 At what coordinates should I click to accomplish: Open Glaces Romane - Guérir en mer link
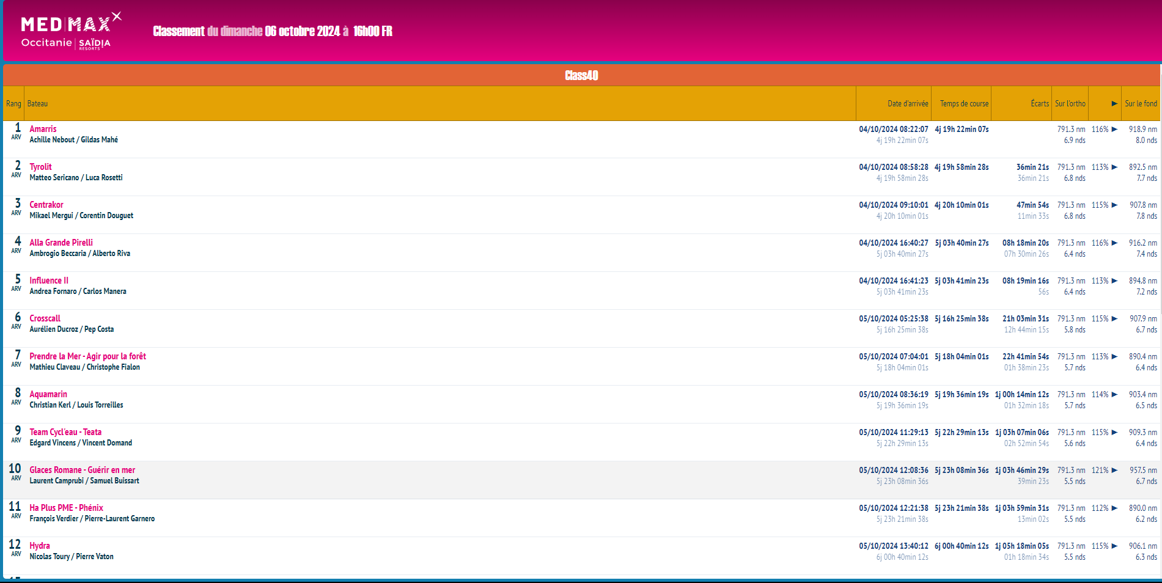[x=82, y=470]
